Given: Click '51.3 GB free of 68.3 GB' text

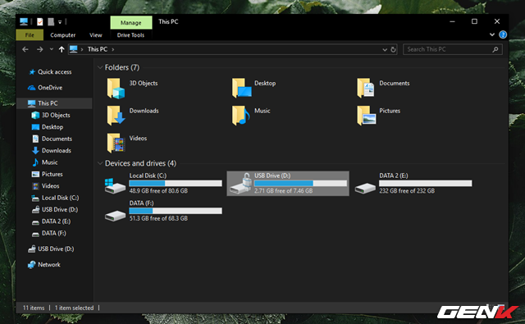Looking at the screenshot, I should coord(158,218).
